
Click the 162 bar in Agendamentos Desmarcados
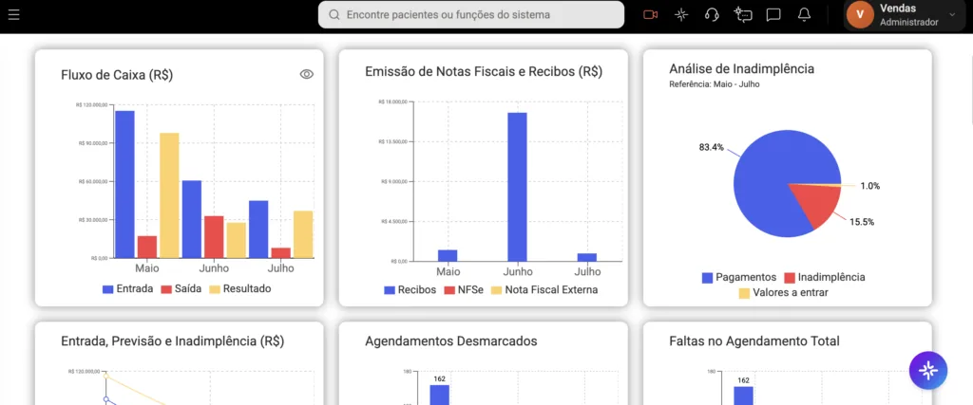[439, 395]
